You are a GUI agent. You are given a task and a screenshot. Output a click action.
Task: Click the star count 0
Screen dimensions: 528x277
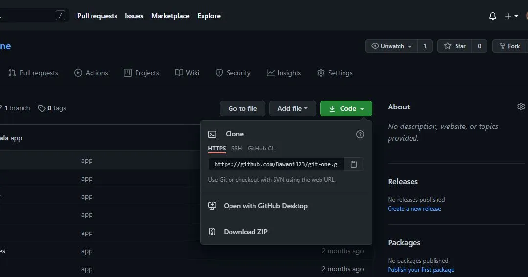(480, 46)
